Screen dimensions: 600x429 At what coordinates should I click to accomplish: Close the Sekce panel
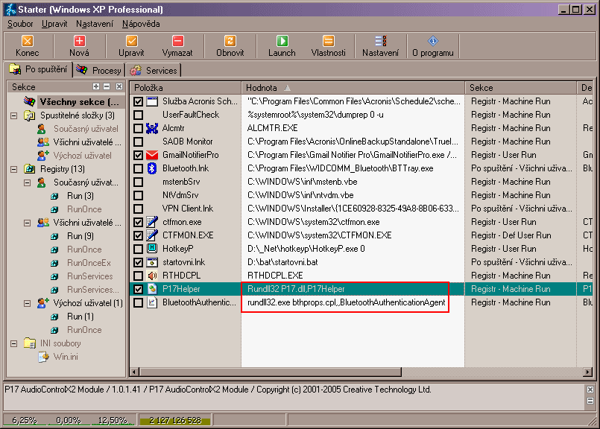pyautogui.click(x=119, y=87)
